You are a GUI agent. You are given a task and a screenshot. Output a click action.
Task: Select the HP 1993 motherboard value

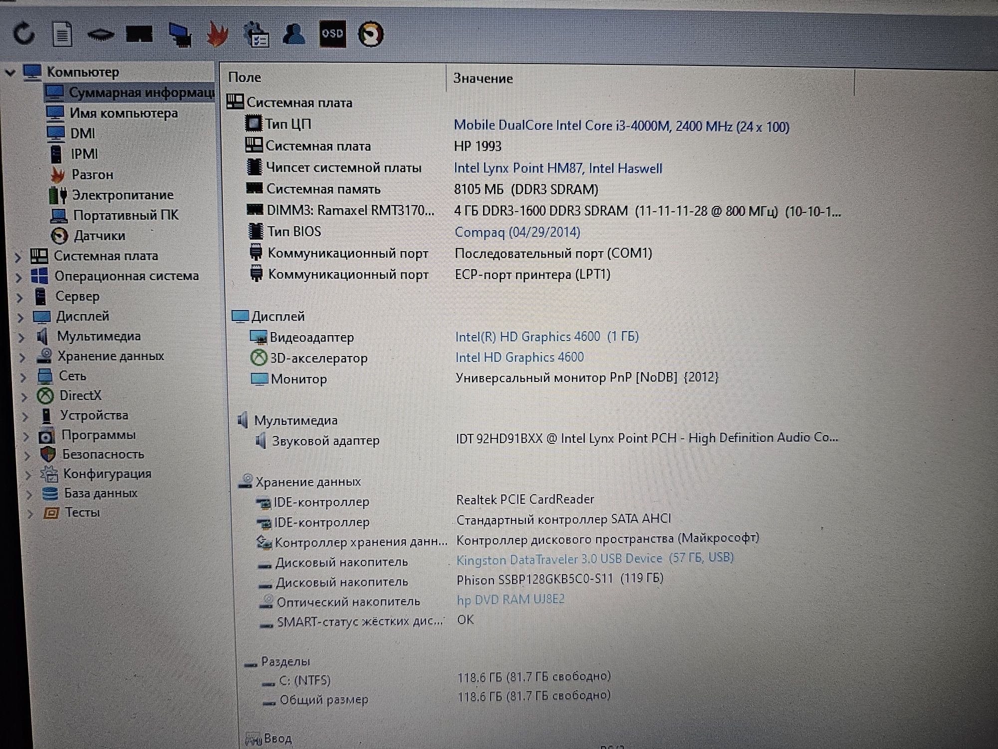(478, 146)
